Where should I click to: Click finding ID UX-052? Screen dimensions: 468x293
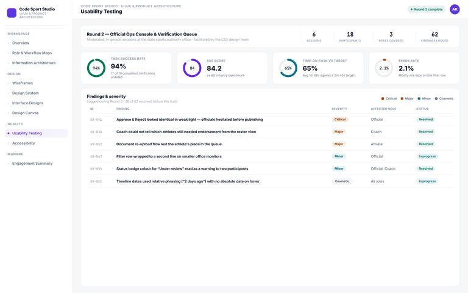[96, 144]
